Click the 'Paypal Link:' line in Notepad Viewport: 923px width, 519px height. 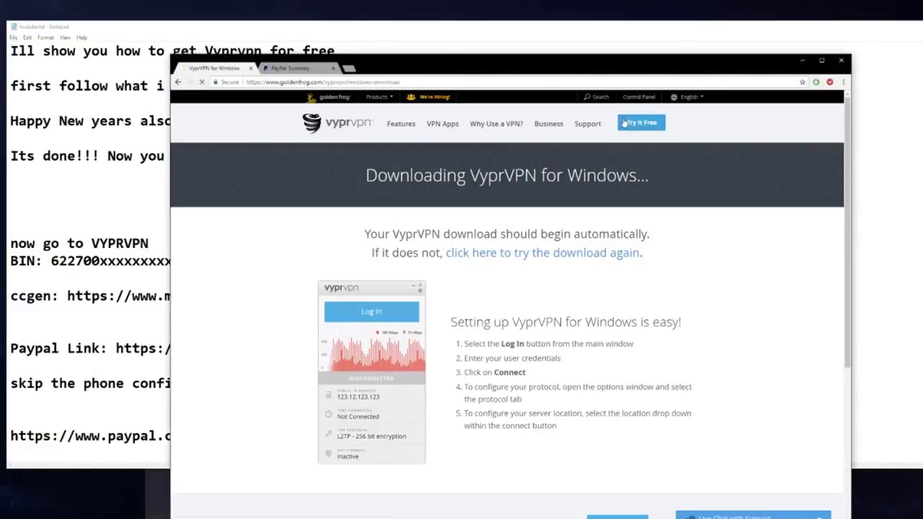pos(90,349)
